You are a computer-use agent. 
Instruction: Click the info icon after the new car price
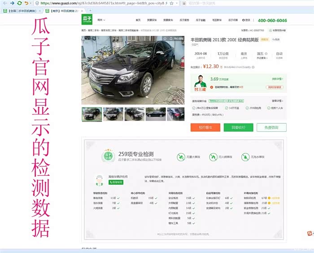coord(253,67)
